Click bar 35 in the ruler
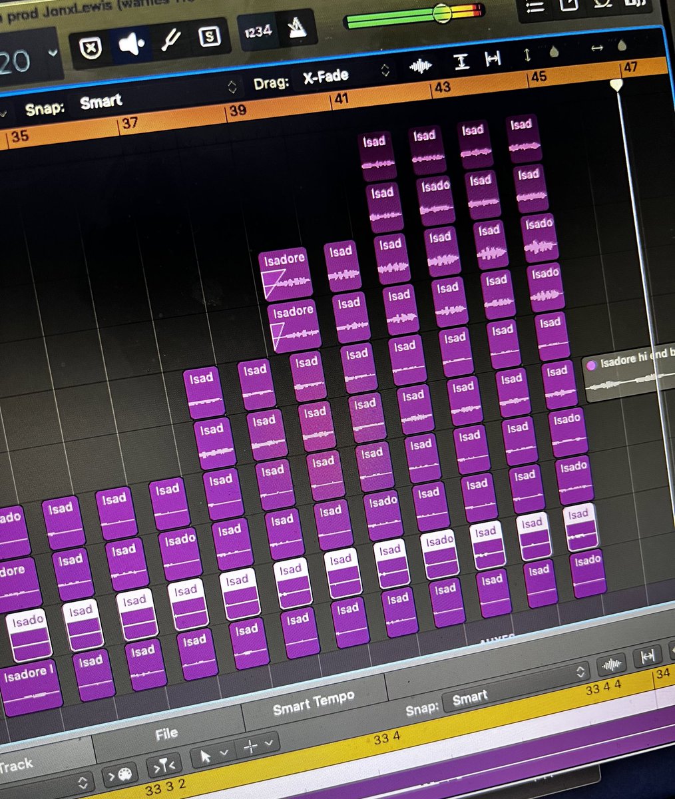675x799 pixels. point(20,136)
